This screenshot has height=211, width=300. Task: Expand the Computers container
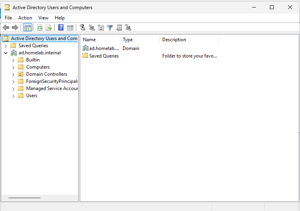(x=13, y=67)
